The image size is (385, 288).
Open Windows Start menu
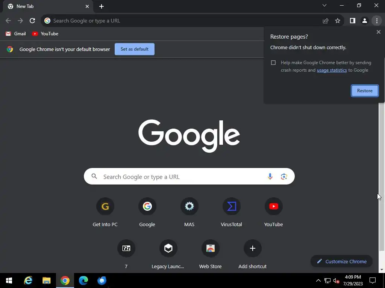(x=9, y=280)
